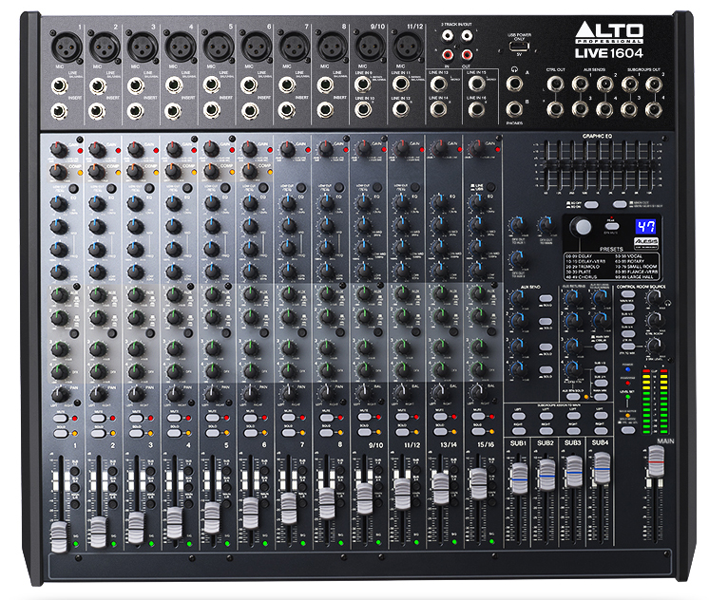Click the 13/14 channel number label

pos(448,445)
